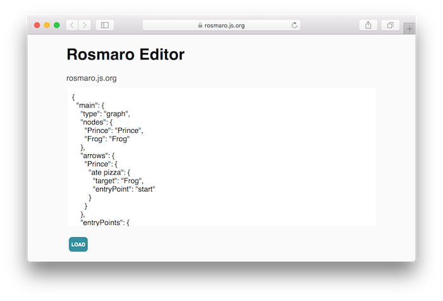
Task: Toggle the Safari sidebar icon
Action: 105,25
